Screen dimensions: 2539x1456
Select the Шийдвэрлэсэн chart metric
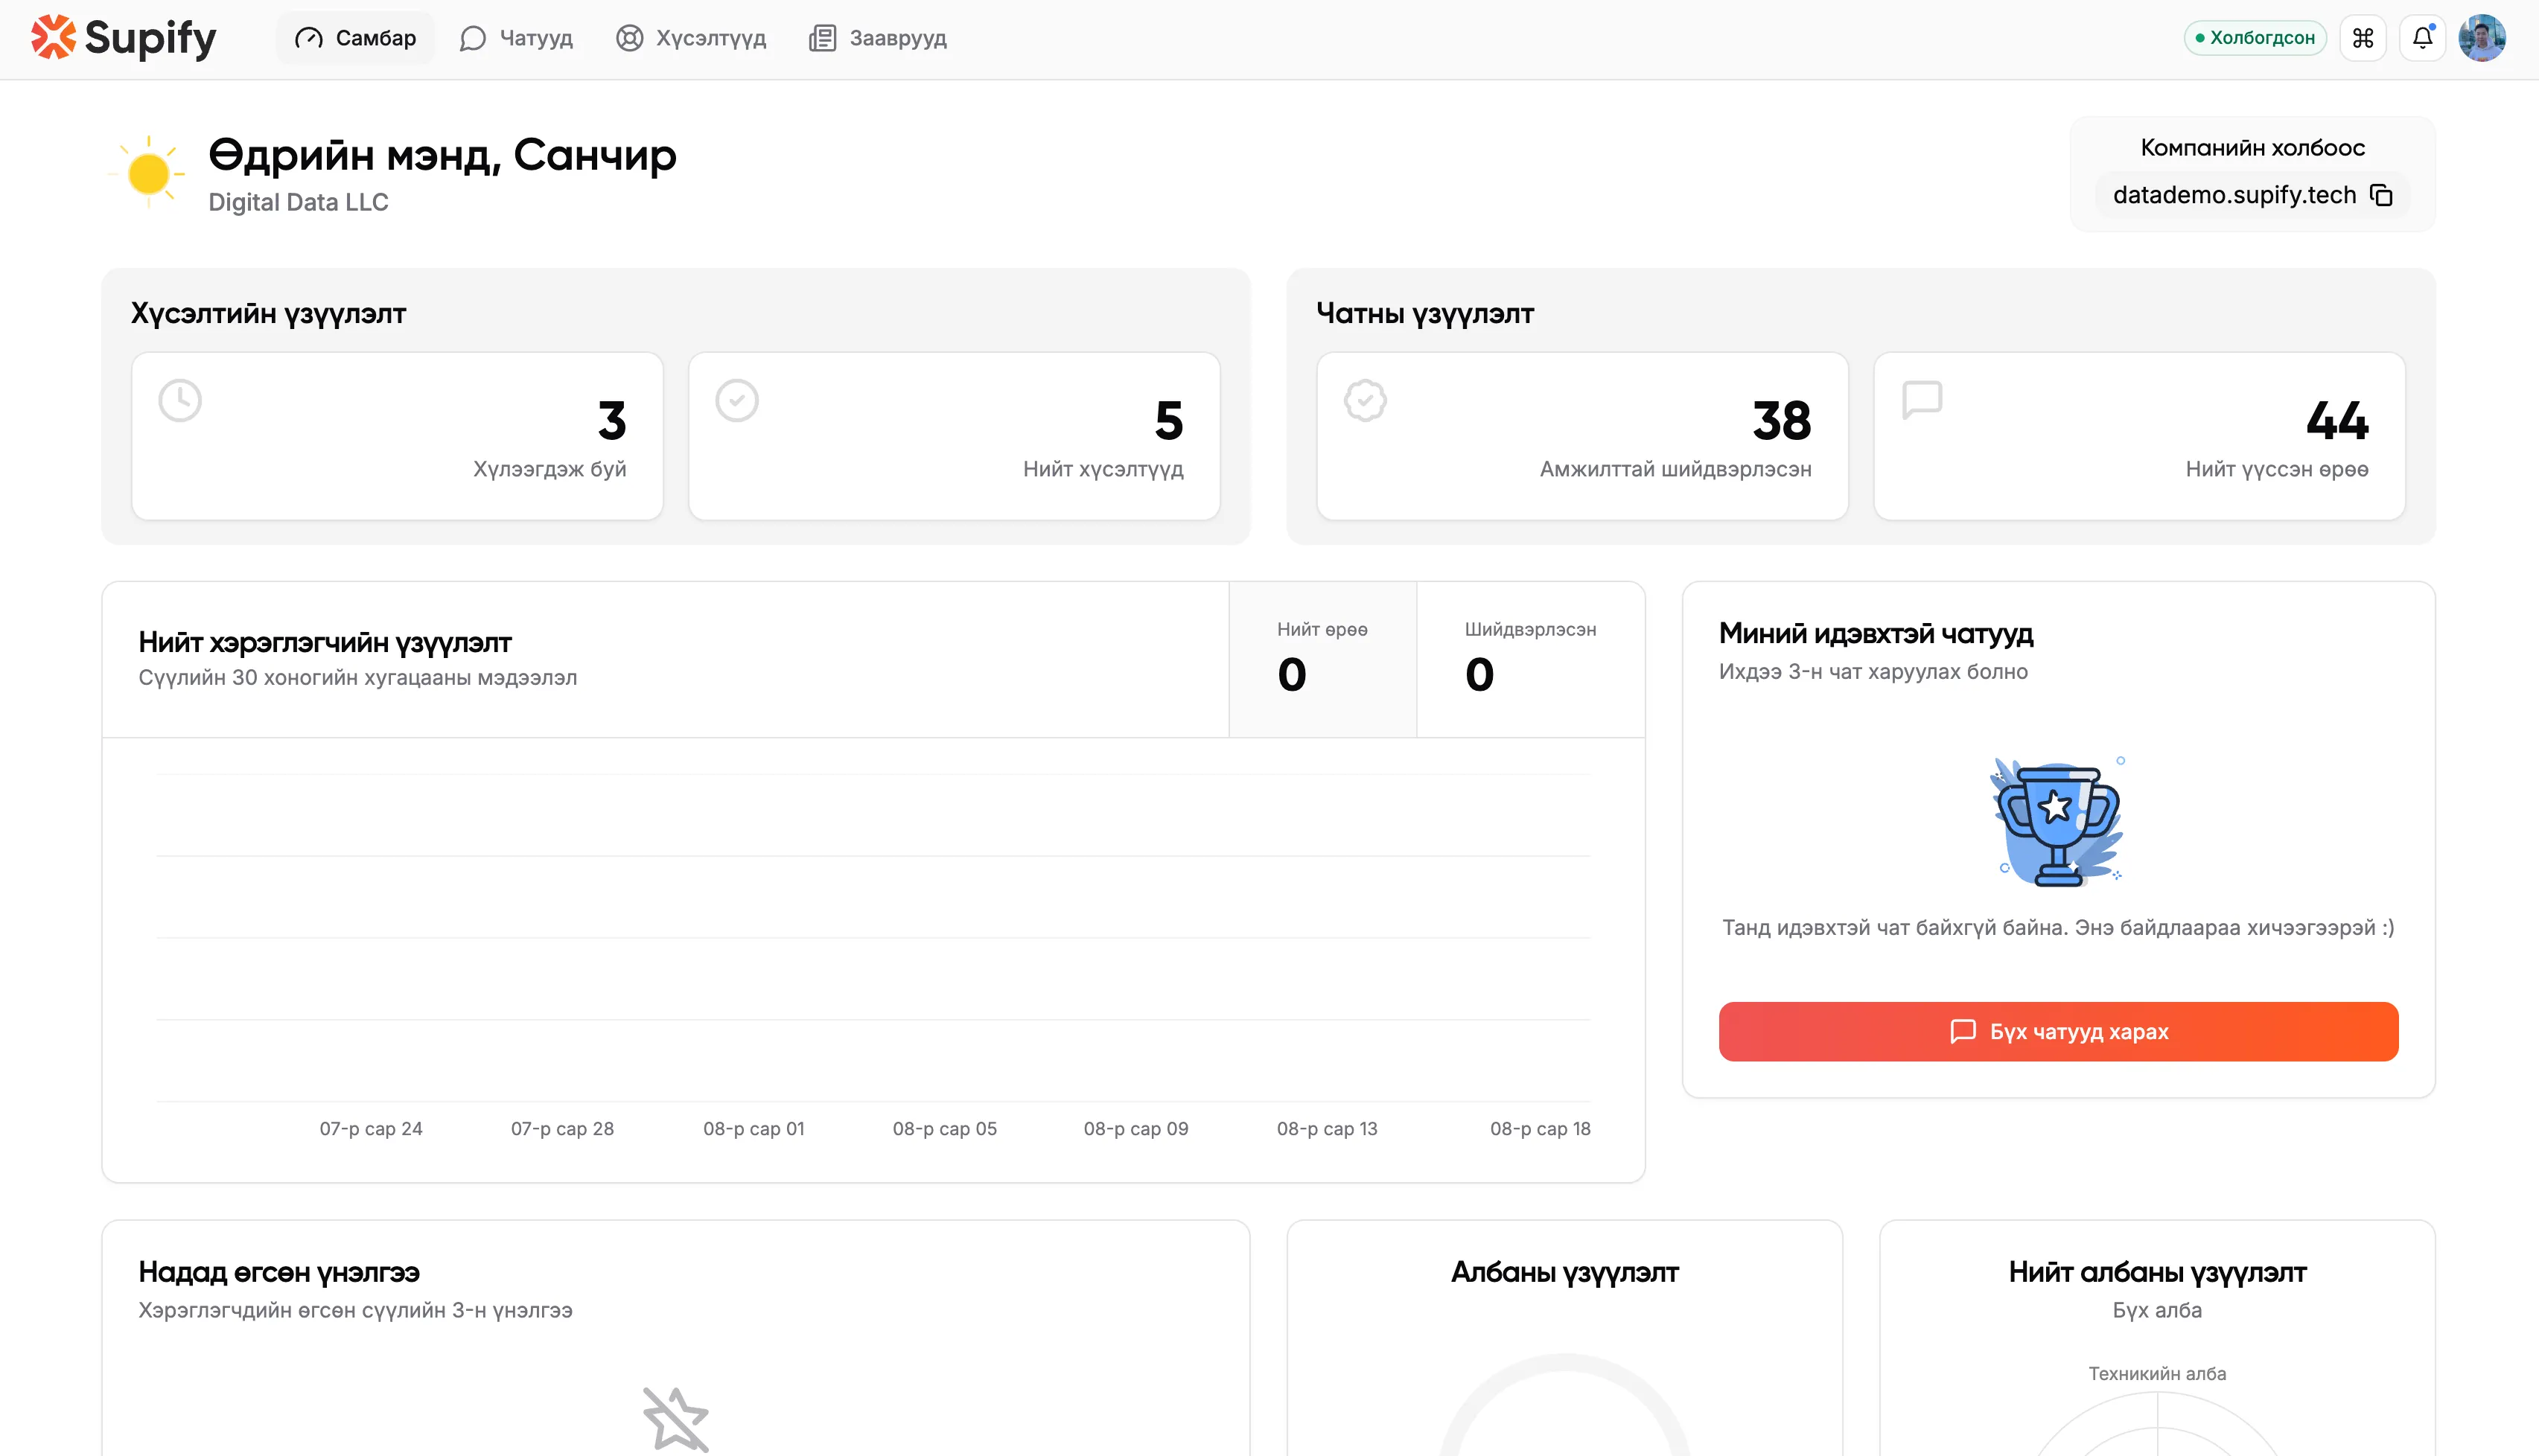point(1530,659)
